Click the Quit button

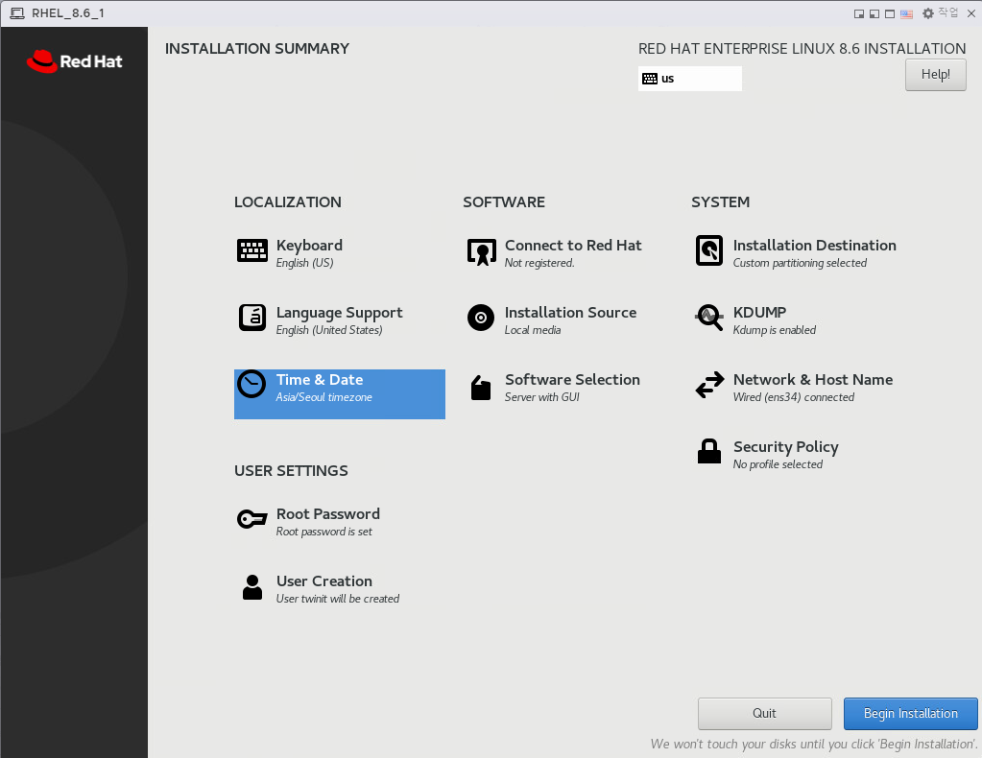[x=765, y=714]
